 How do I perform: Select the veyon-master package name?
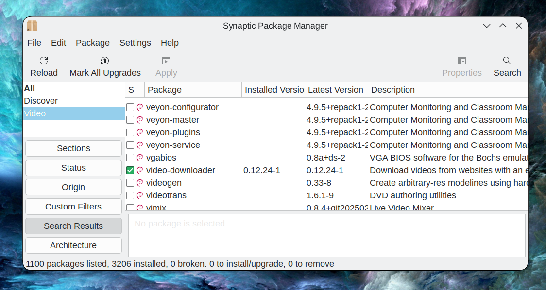172,120
